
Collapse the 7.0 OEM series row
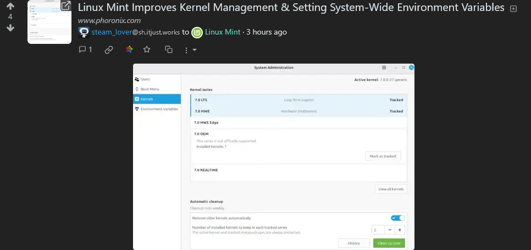tap(298, 134)
